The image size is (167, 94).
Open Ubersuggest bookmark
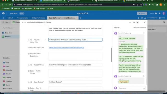pyautogui.click(x=39, y=8)
